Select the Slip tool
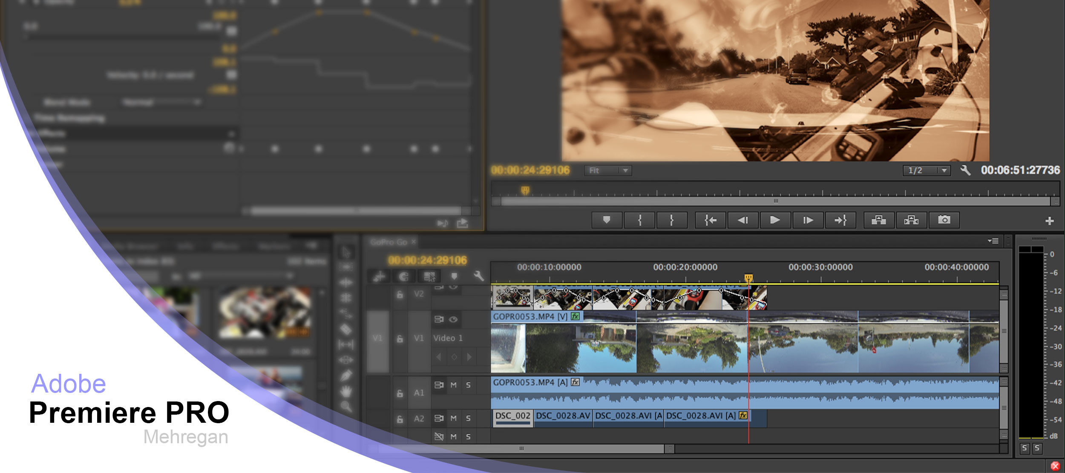The height and width of the screenshot is (473, 1065). [346, 344]
